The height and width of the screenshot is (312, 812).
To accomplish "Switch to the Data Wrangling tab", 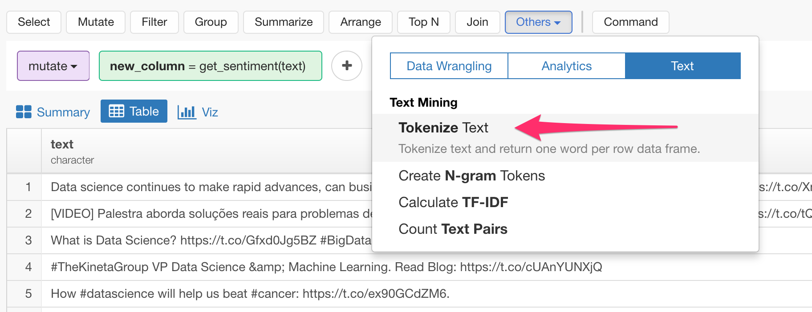I will (448, 66).
